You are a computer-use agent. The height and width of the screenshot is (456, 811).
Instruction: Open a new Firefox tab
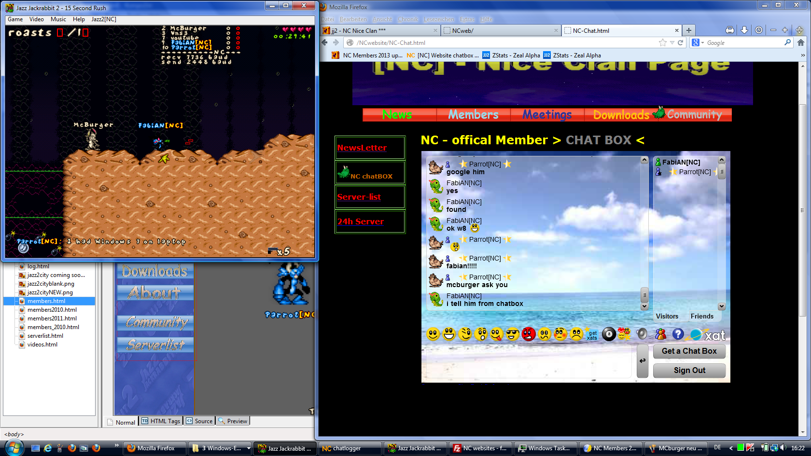689,30
